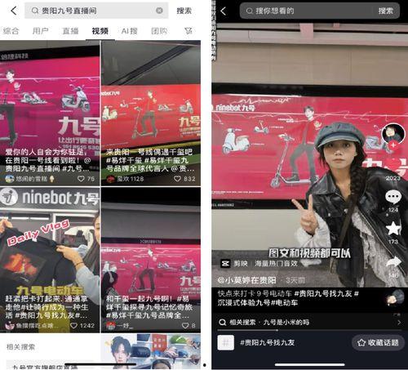Viewport: 408px width, 370px height.
Task: Like the video with the heart icon
Action: 392,166
